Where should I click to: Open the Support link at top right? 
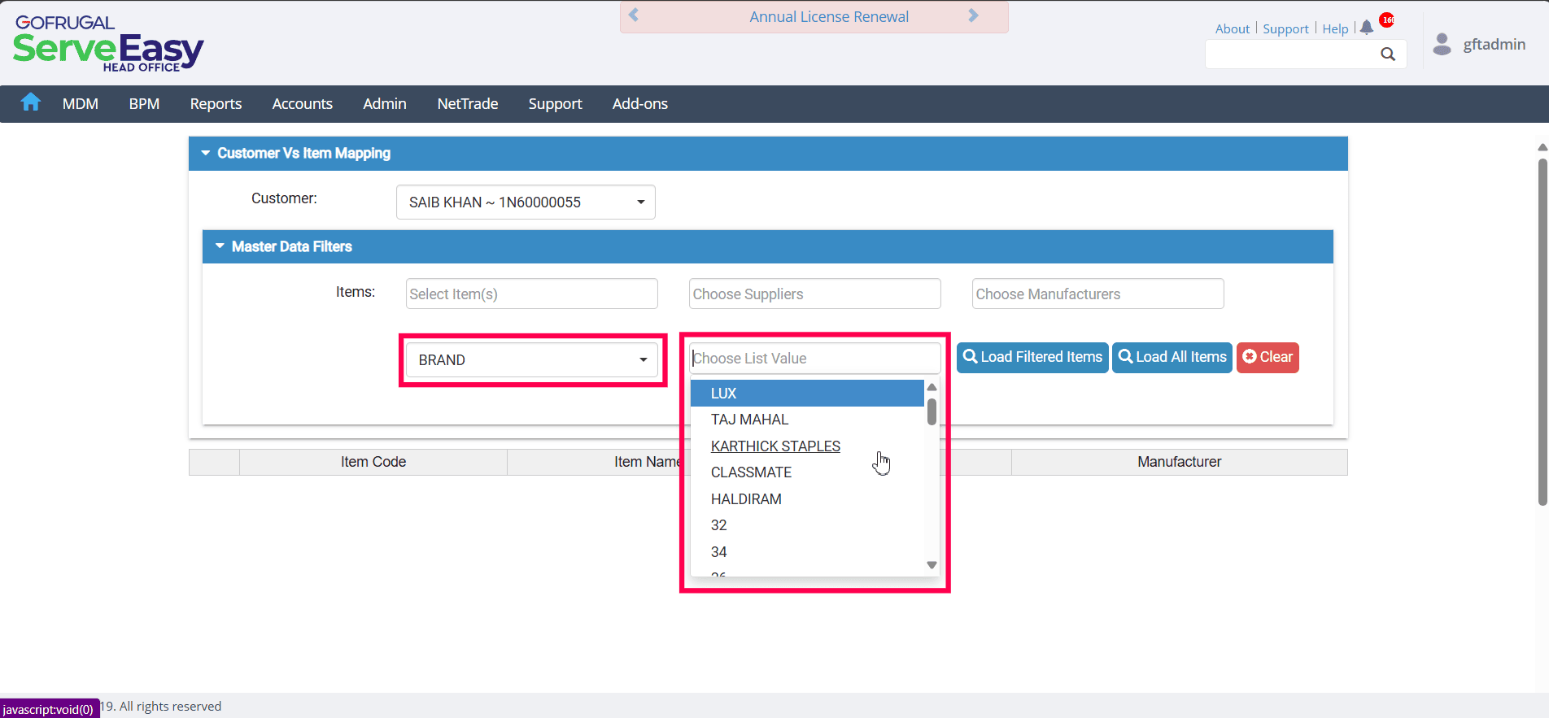(x=1286, y=28)
